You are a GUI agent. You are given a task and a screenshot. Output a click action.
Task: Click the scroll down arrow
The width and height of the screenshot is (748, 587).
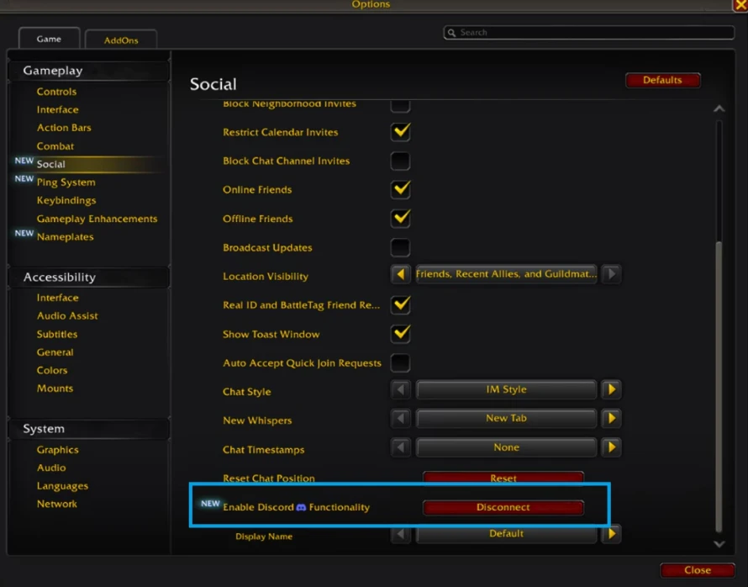click(719, 543)
